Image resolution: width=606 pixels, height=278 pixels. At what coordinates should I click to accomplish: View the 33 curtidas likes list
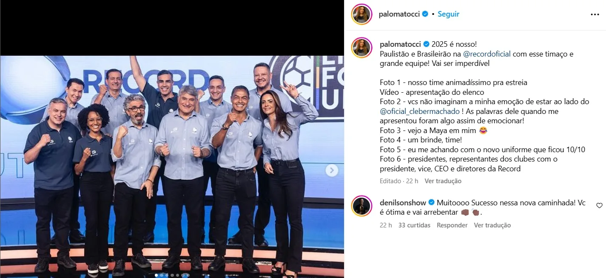(x=414, y=225)
